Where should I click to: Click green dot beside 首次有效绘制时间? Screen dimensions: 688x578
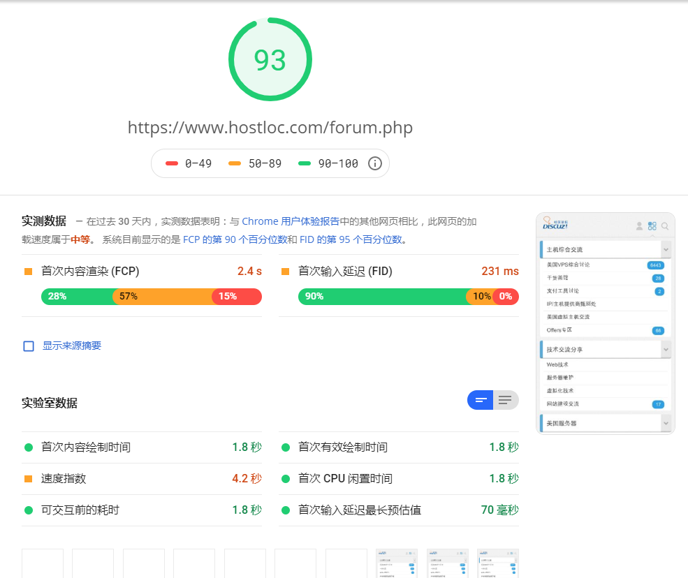286,447
